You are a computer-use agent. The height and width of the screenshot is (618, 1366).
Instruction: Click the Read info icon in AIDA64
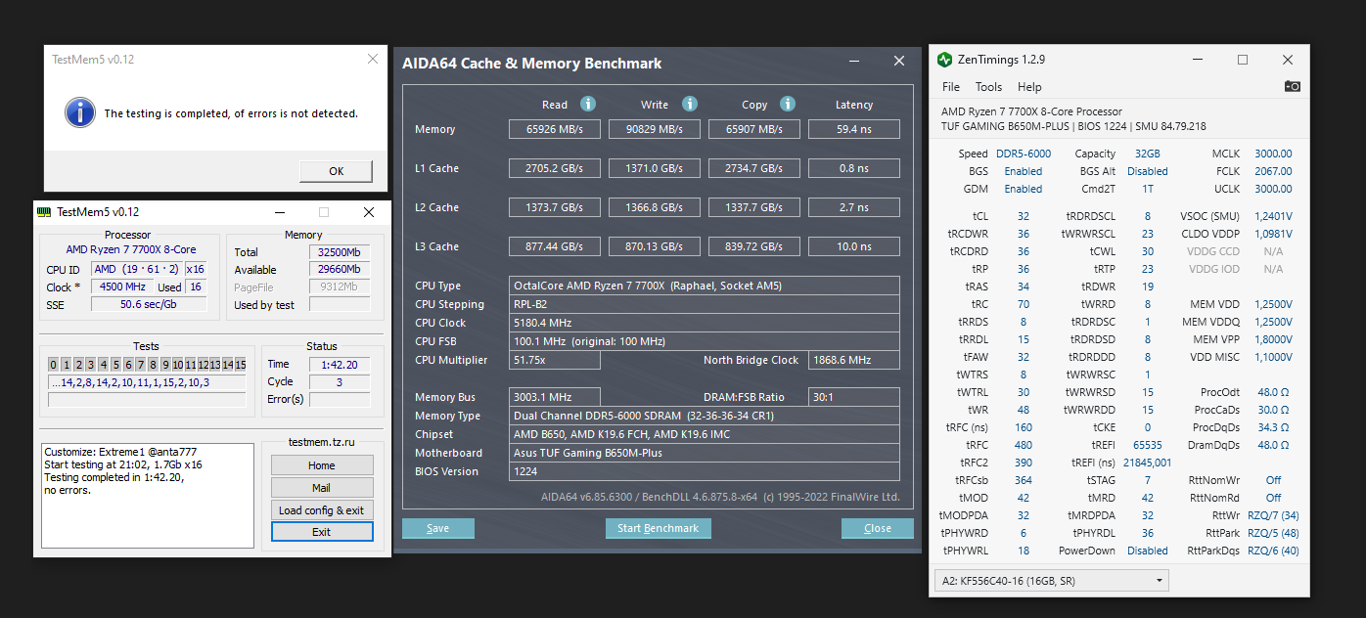click(x=588, y=104)
